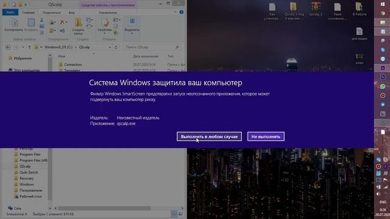Viewport: 390px width, 219px height.
Task: Click the 'Создать папку' folder icon
Action: tap(78, 26)
